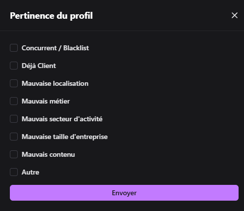The height and width of the screenshot is (211, 244).
Task: Tick the Concurrent / Blacklist checkbox square
Action: [14, 48]
